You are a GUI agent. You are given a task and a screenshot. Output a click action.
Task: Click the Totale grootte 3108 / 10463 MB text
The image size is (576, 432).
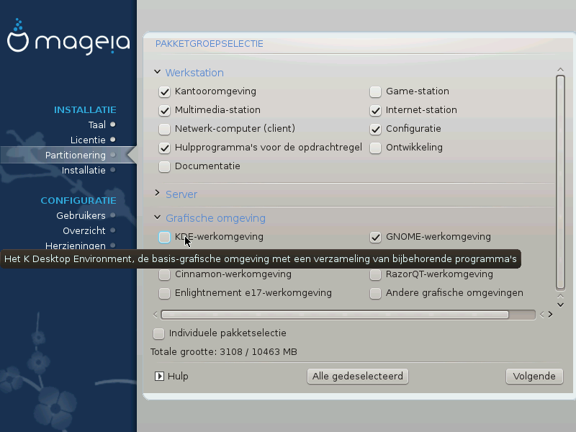click(x=224, y=352)
